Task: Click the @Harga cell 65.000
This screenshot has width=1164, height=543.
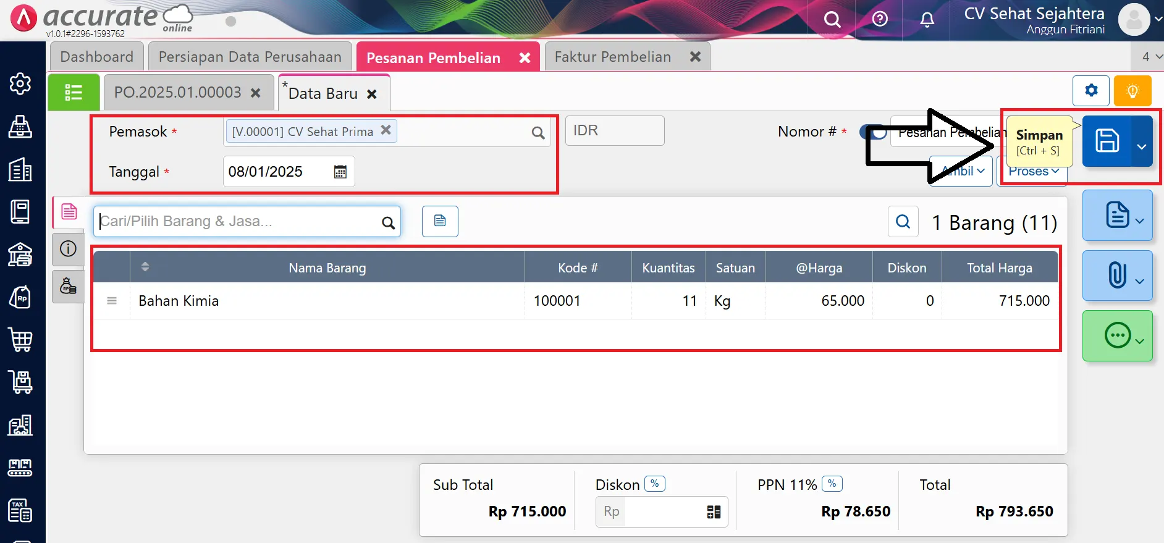Action: (819, 301)
